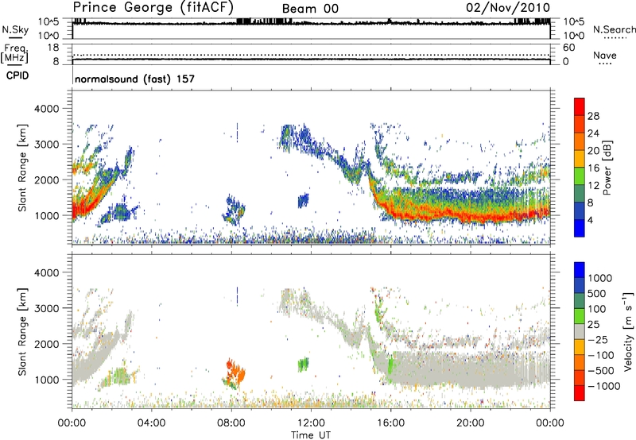Select the '16:00' time tick label
The height and width of the screenshot is (440, 636).
point(390,423)
